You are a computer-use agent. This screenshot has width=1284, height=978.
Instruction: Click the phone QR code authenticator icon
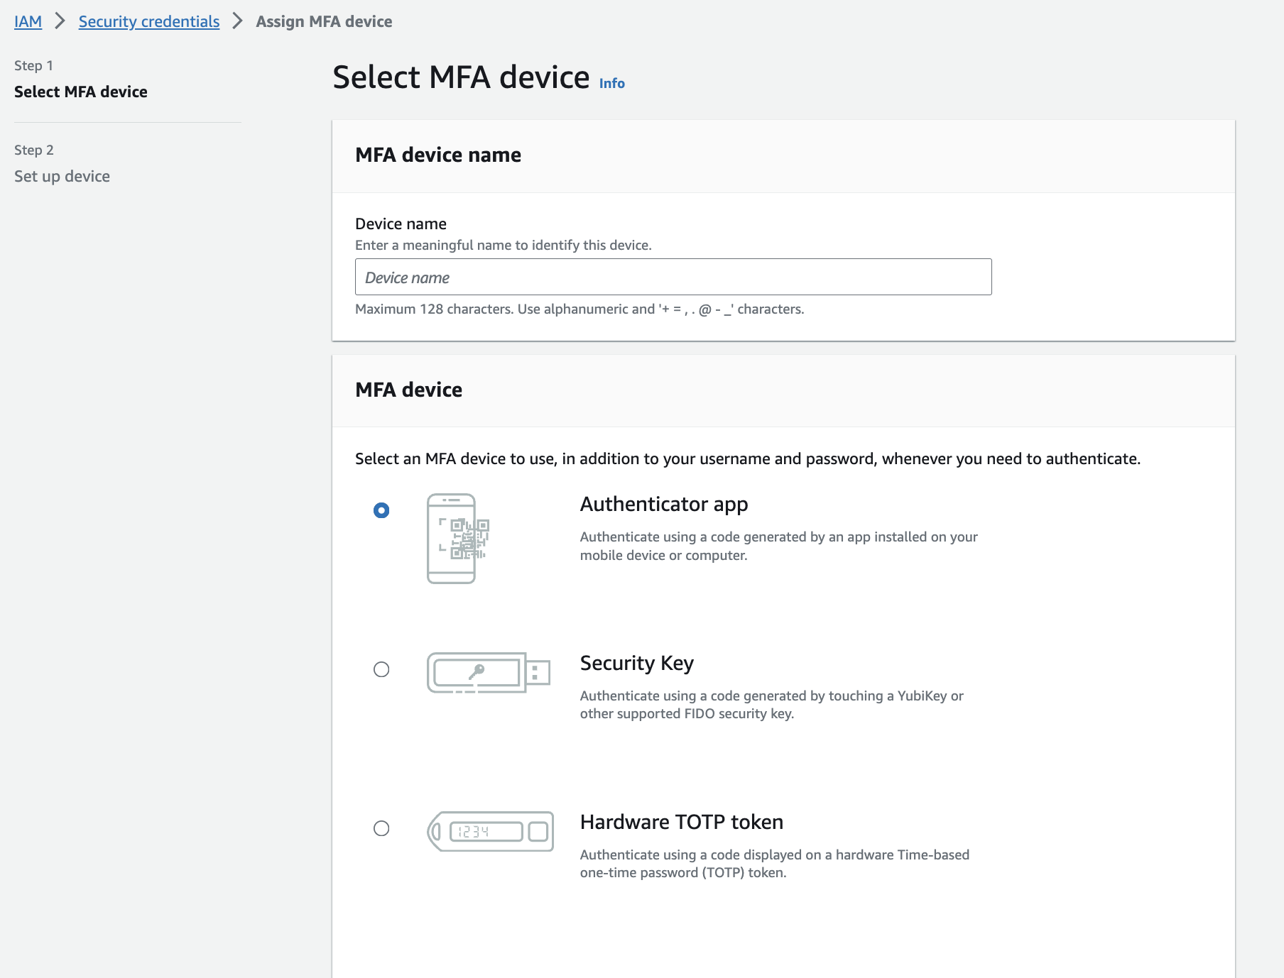pos(458,539)
